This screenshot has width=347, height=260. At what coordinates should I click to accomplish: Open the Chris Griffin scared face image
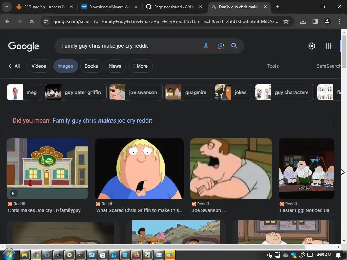pyautogui.click(x=139, y=169)
